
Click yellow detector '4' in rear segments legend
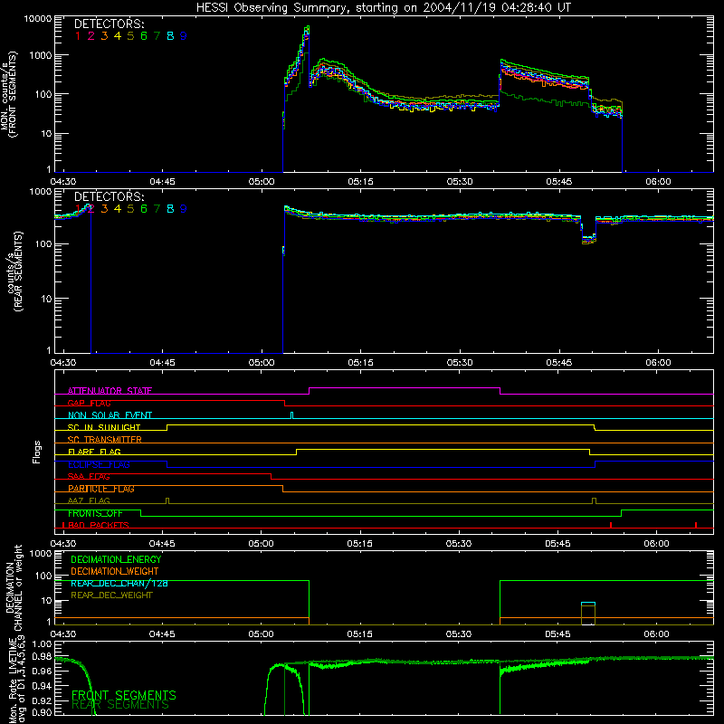tap(118, 209)
